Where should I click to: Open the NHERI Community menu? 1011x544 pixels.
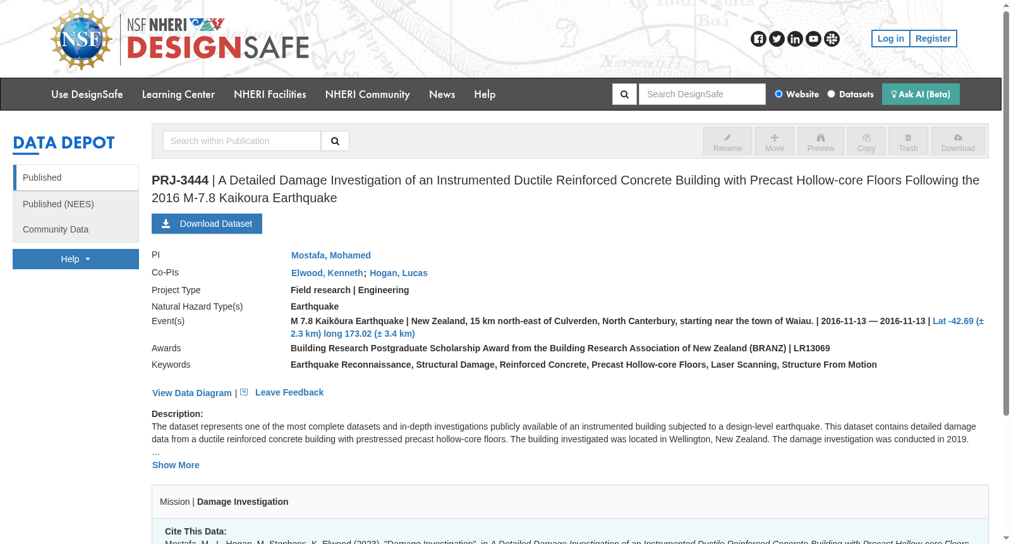[x=368, y=94]
